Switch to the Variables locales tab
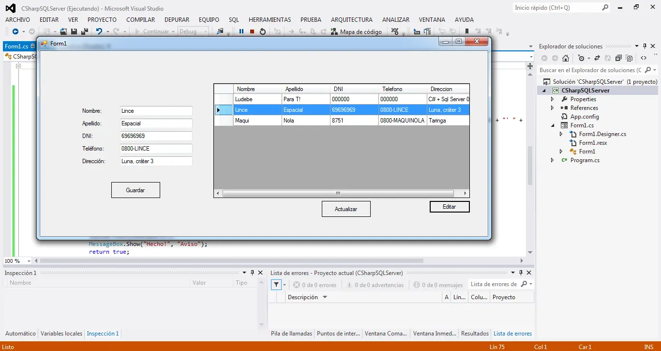The image size is (661, 351). point(61,334)
